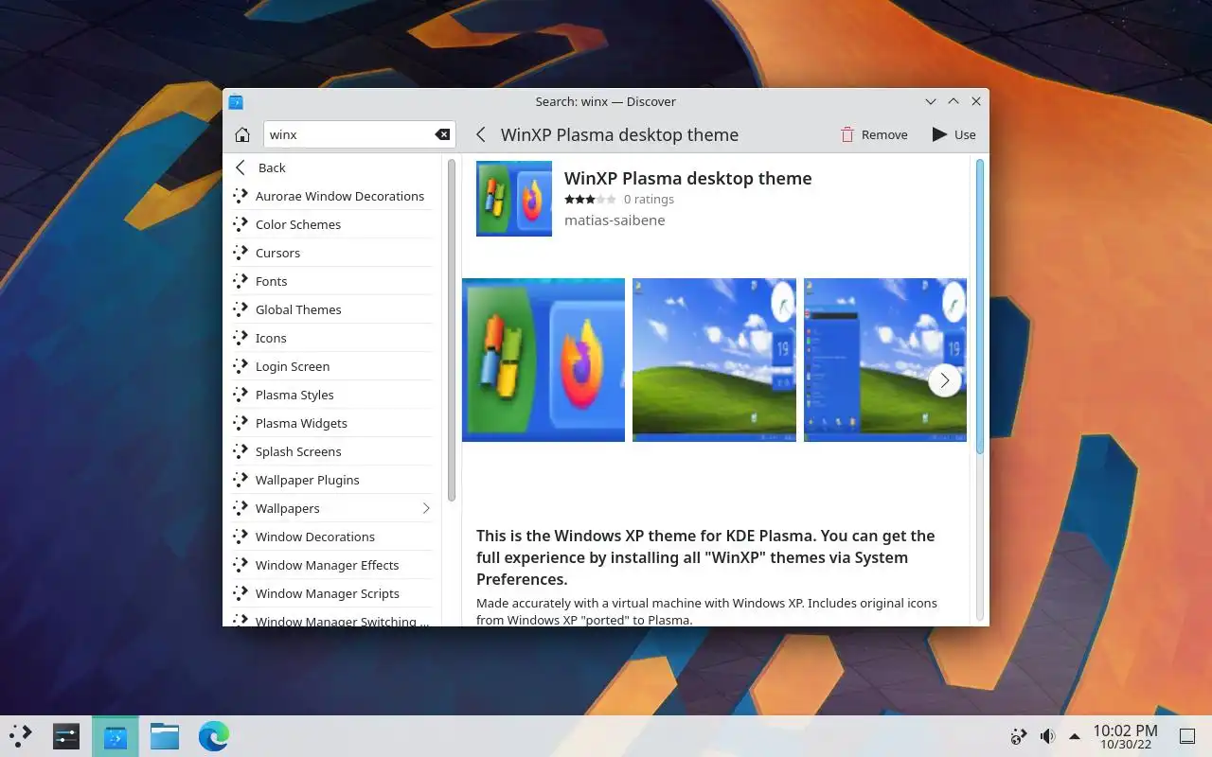Open the second Bliss wallpaper screenshot
Screen dimensions: 1212x757
(714, 360)
